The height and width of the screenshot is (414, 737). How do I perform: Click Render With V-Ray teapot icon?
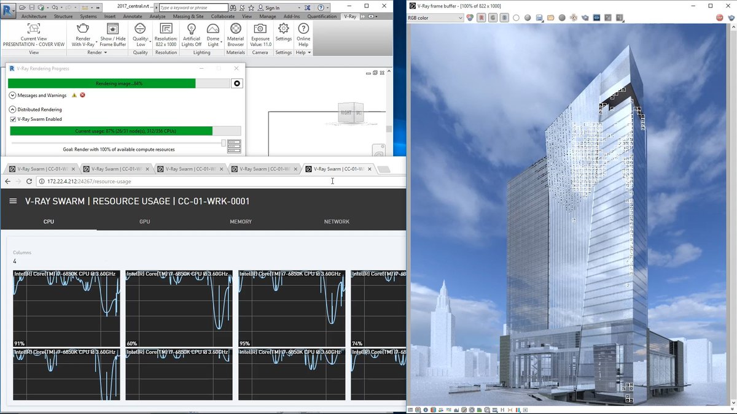83,28
